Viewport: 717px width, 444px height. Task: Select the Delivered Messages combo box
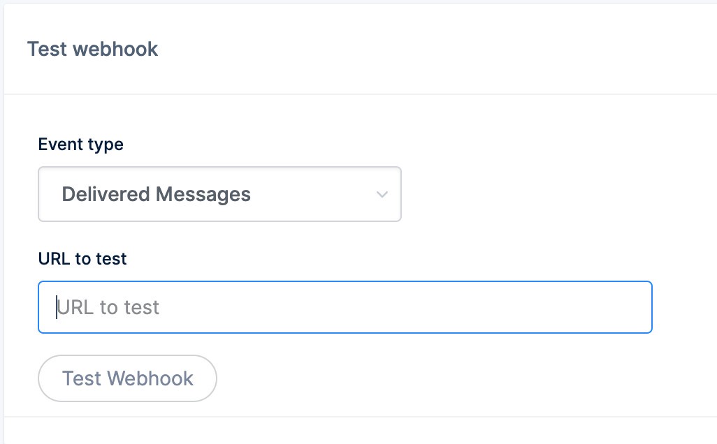(x=219, y=194)
